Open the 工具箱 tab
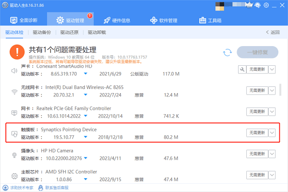 (210, 20)
